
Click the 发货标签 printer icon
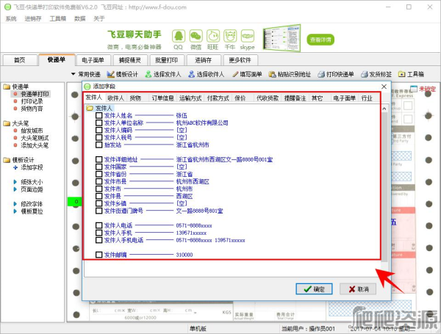365,74
